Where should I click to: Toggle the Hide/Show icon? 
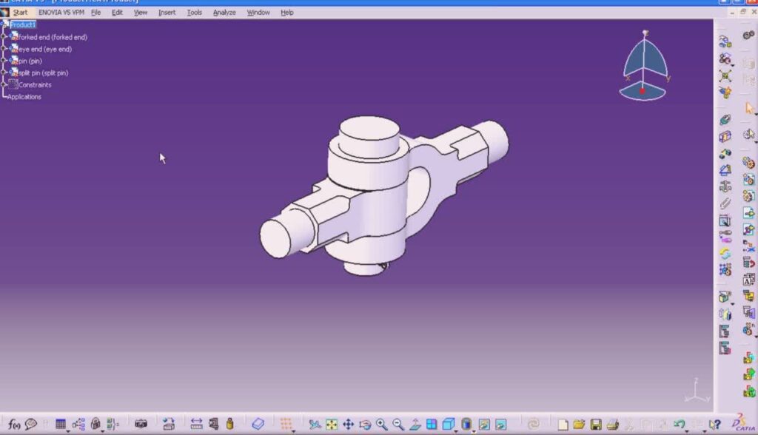pos(484,425)
